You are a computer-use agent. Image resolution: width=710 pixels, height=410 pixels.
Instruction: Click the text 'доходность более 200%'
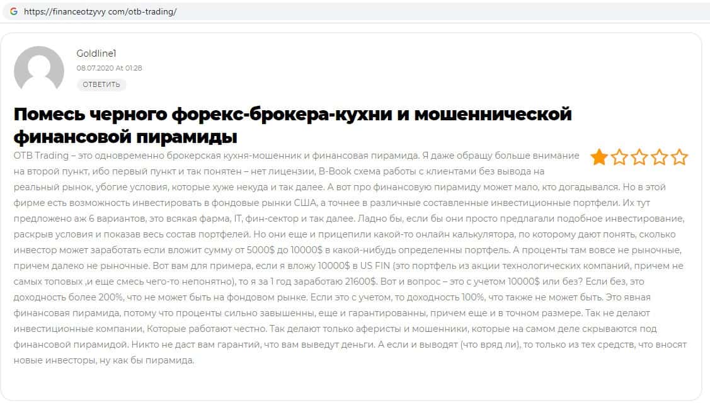point(69,297)
